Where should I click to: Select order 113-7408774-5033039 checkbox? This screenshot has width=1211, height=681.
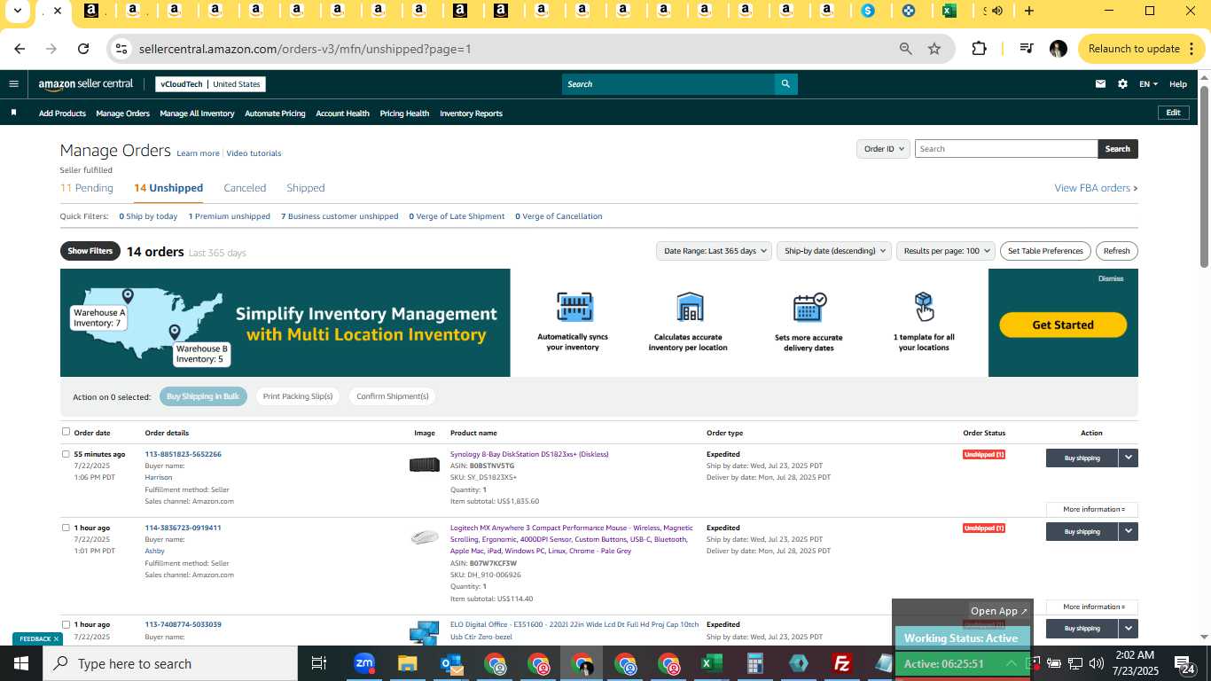[66, 624]
